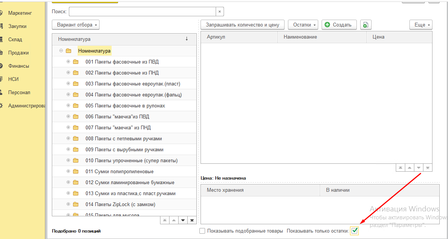Click the Финансы sidebar icon
Viewport: 448px width, 239px height.
tap(1, 66)
